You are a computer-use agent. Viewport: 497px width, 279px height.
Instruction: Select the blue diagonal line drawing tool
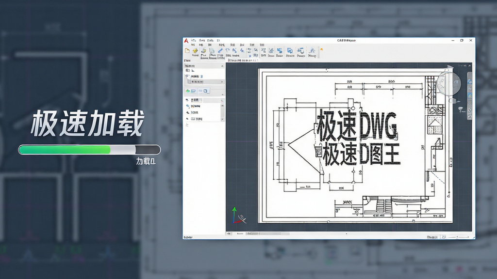(x=220, y=50)
